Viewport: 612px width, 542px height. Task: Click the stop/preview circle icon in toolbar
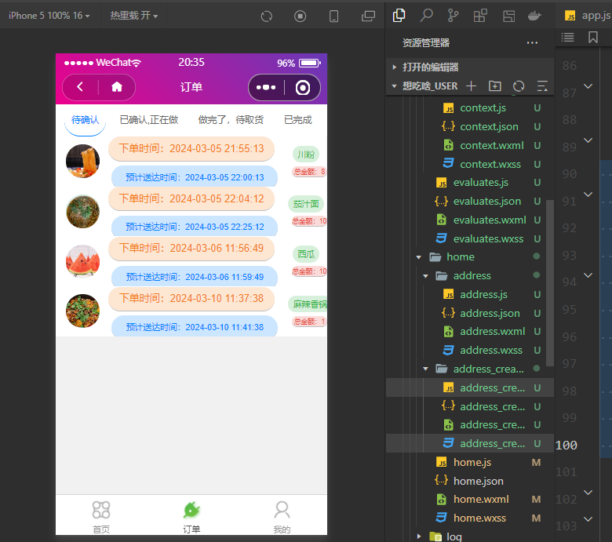[x=301, y=16]
